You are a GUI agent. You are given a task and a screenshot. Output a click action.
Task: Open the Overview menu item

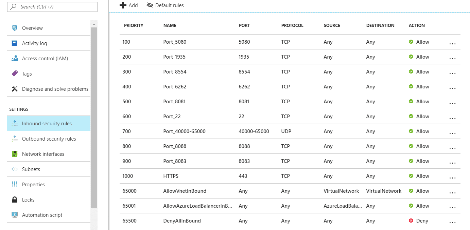tap(49, 28)
